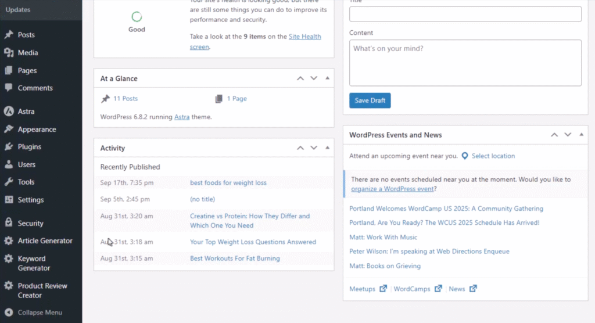The width and height of the screenshot is (595, 323).
Task: Click the Plugins plug icon
Action: 8,147
